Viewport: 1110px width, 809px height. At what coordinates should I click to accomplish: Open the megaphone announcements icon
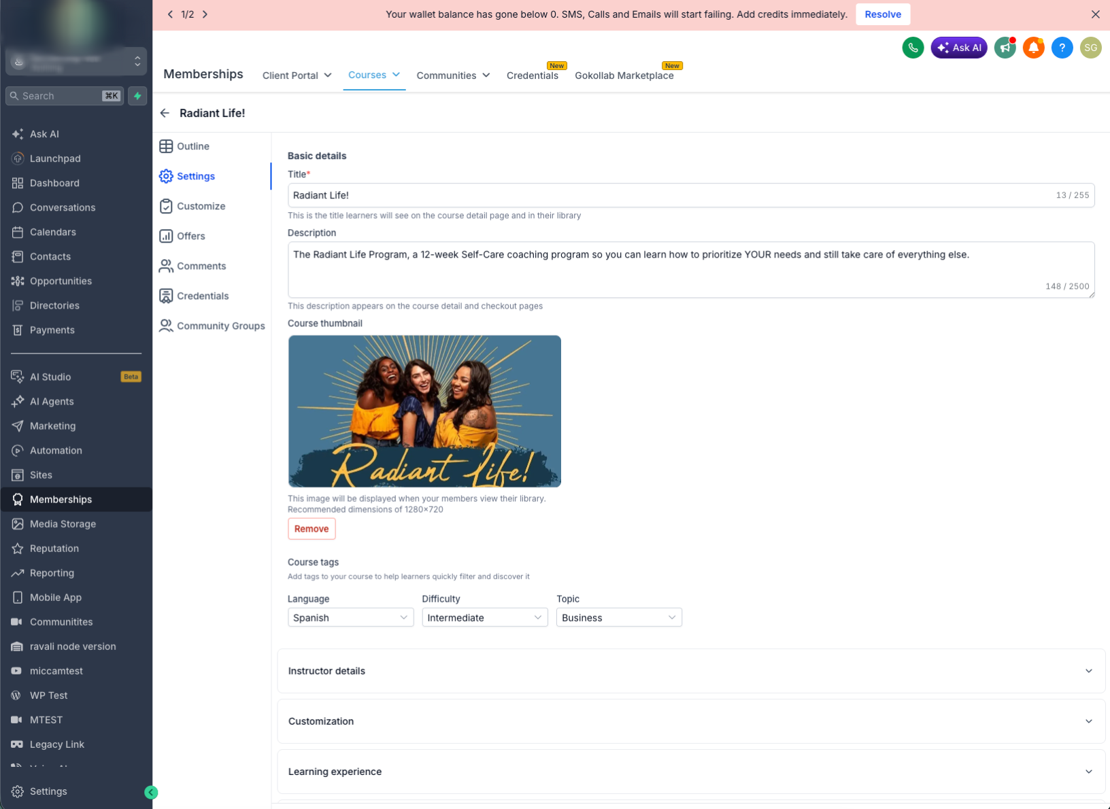[1005, 48]
